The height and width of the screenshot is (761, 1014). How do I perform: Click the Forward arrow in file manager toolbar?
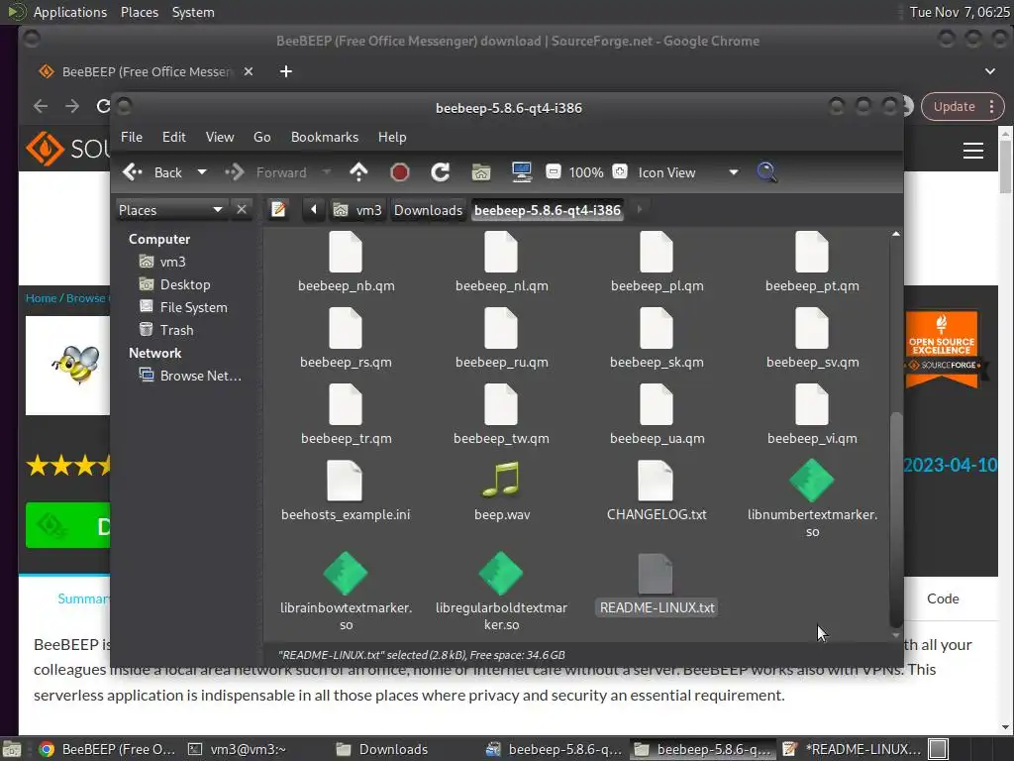tap(234, 172)
